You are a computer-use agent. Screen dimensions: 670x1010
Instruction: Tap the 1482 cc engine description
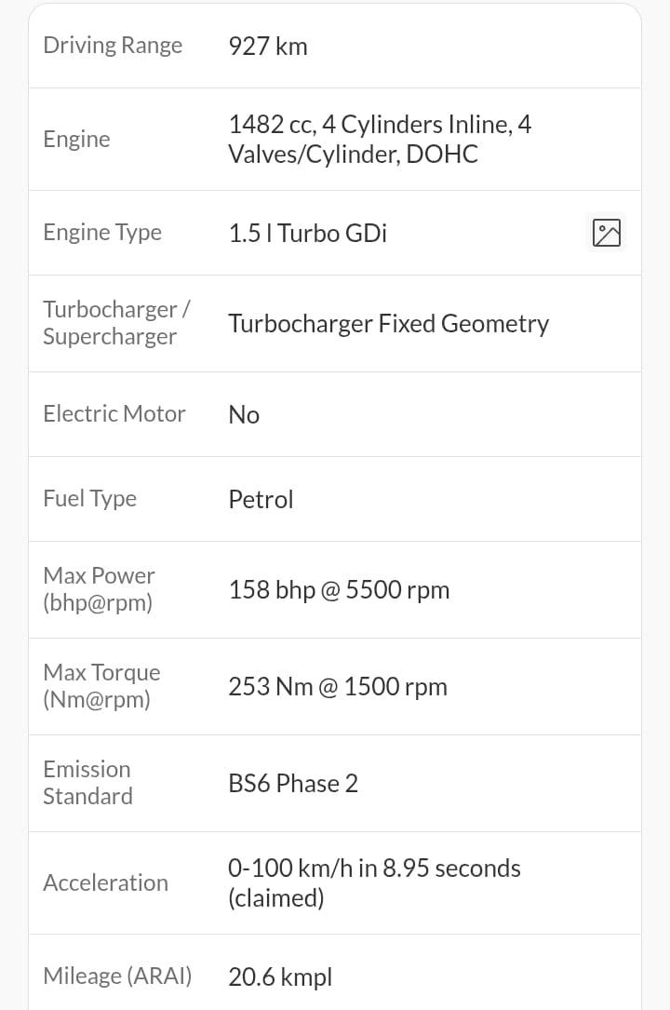pyautogui.click(x=380, y=139)
